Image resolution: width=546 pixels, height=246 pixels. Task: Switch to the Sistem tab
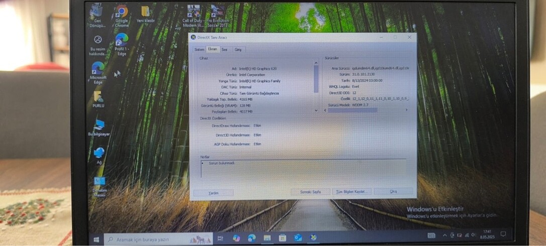(x=199, y=49)
